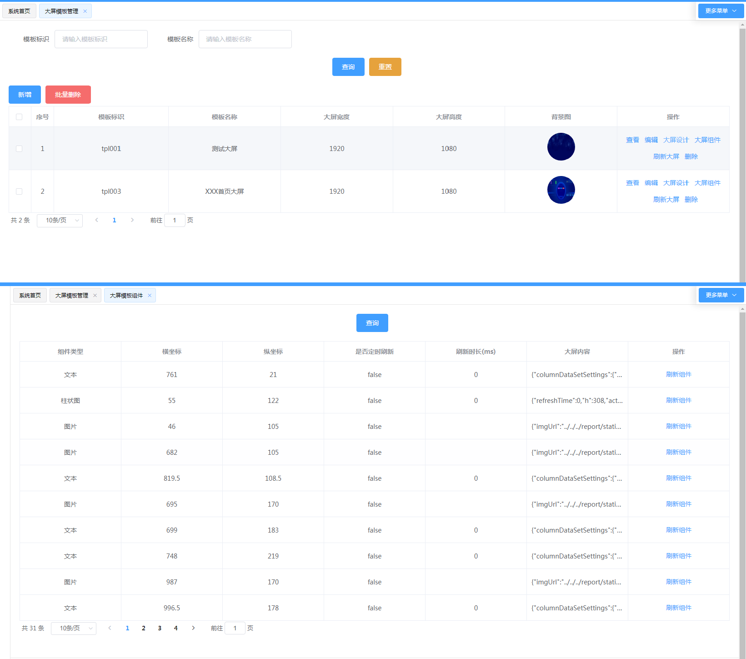The width and height of the screenshot is (746, 659).
Task: Open background image thumbnail for tpl003
Action: [x=561, y=190]
